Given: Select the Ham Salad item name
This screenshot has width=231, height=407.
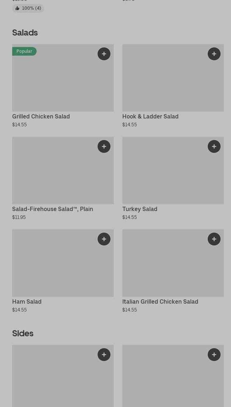Looking at the screenshot, I should (x=27, y=301).
